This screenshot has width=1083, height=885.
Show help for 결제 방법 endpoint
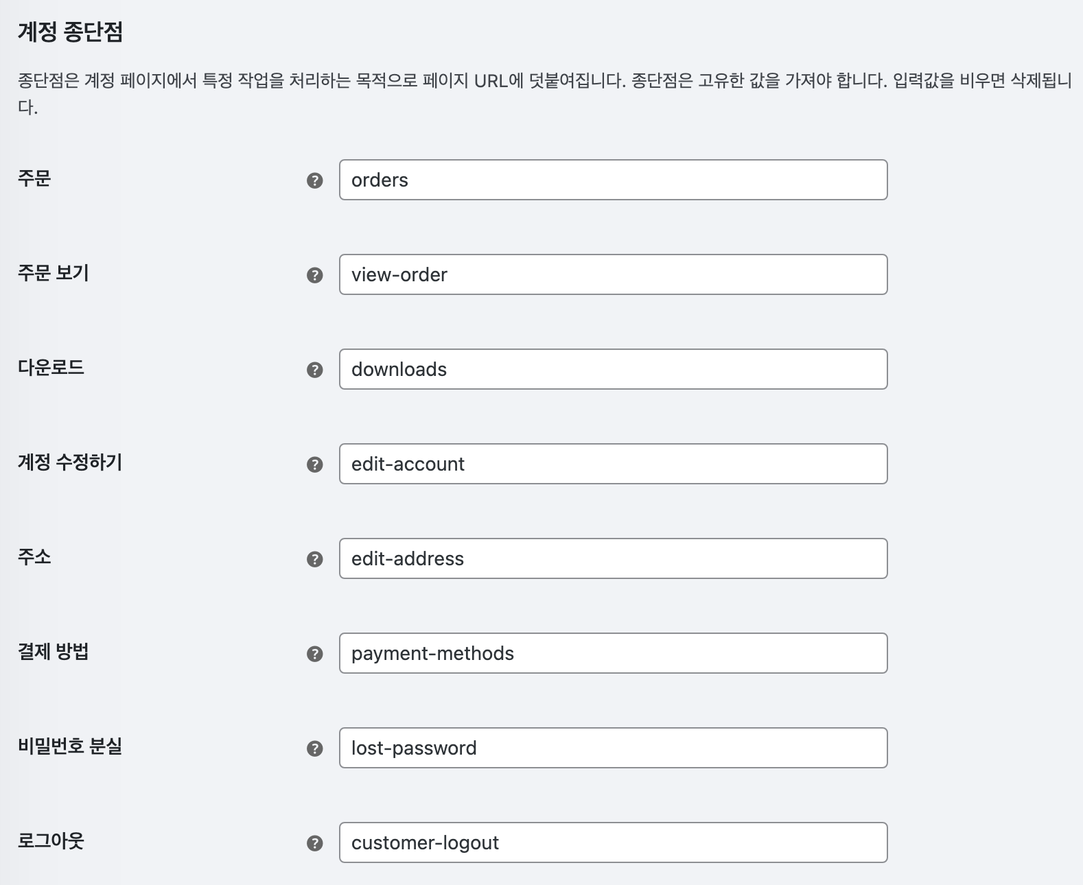314,654
